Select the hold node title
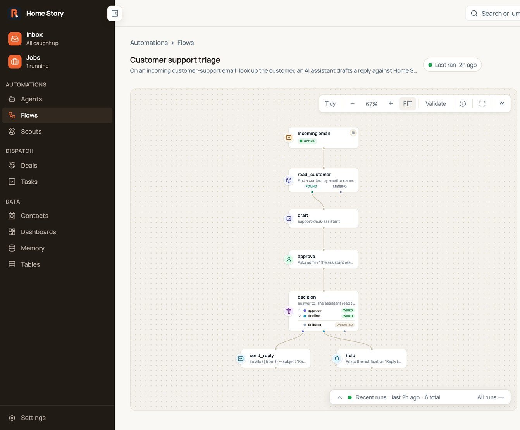The height and width of the screenshot is (430, 520). 350,356
